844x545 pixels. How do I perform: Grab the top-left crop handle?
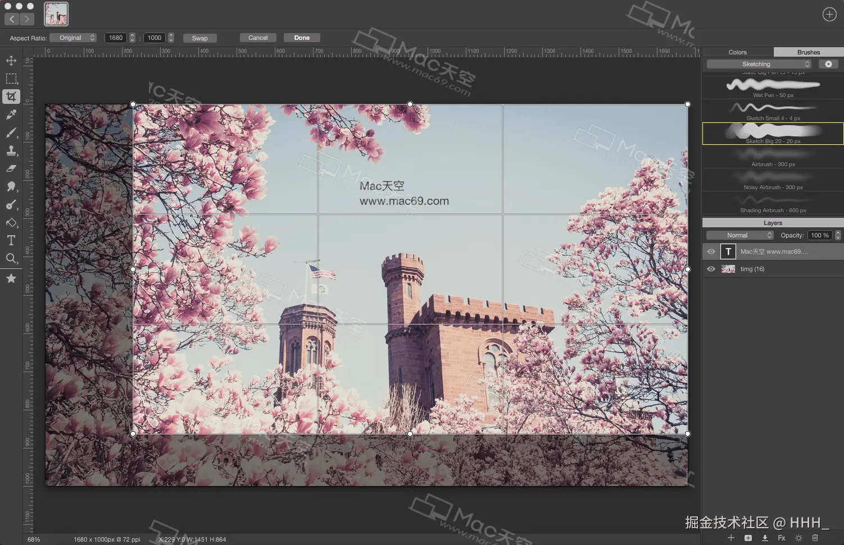pyautogui.click(x=133, y=104)
